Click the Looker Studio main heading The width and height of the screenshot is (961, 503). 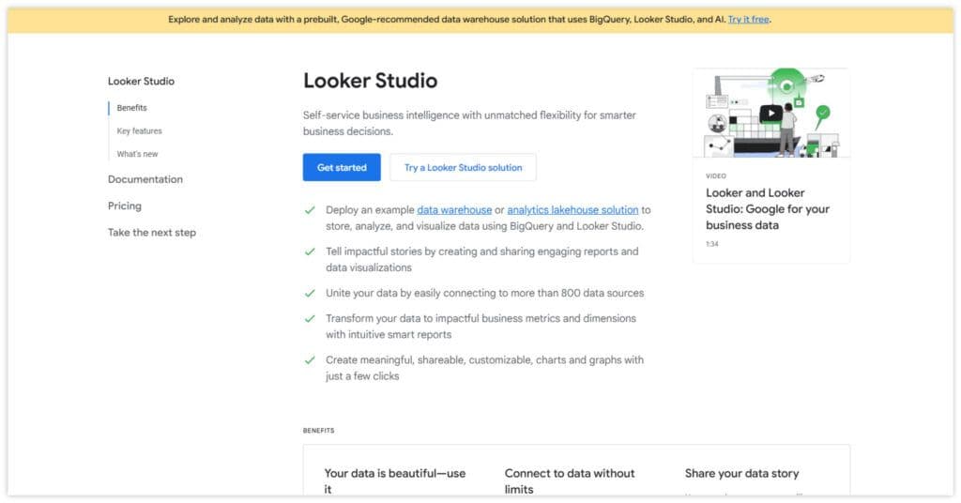coord(370,81)
